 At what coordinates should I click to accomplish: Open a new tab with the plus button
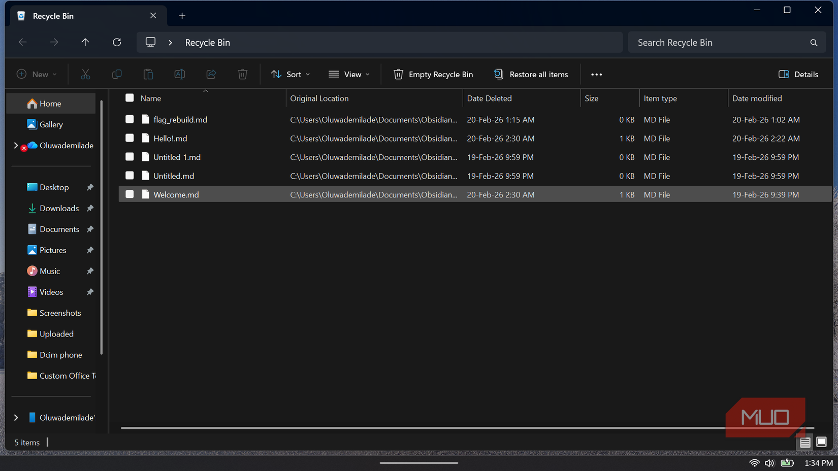pos(182,16)
